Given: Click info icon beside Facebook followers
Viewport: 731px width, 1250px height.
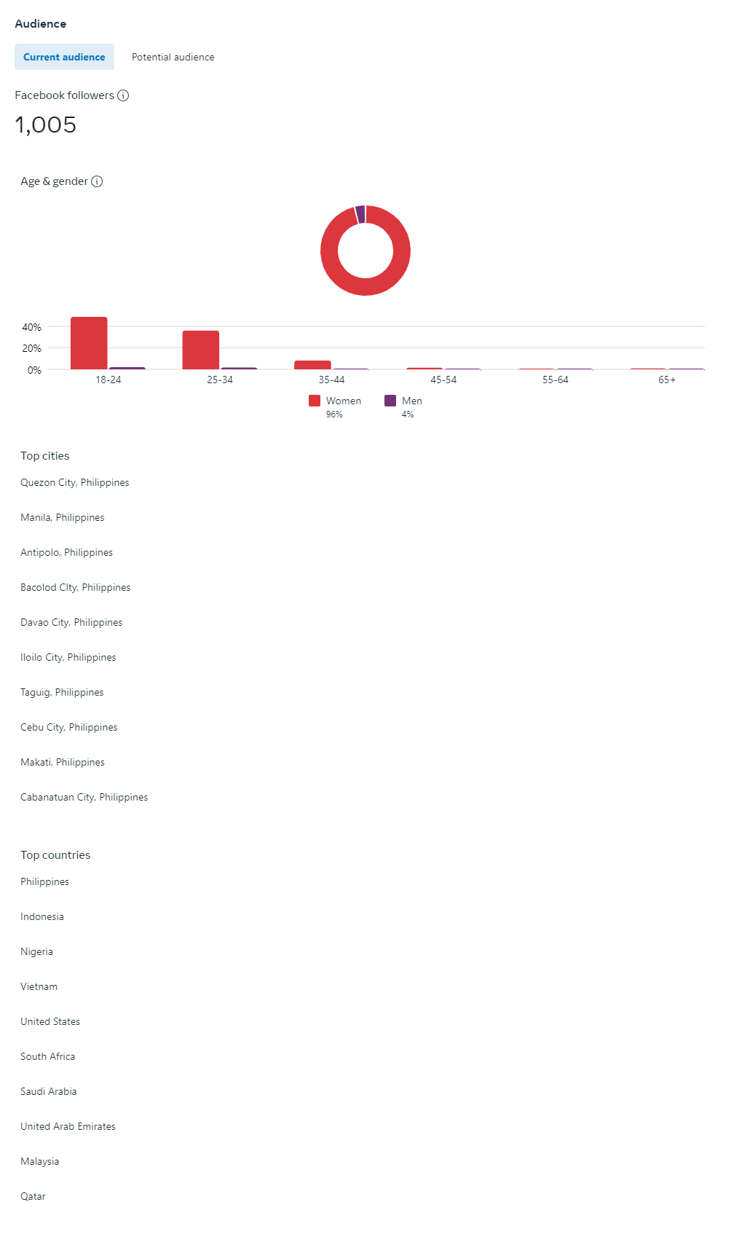Looking at the screenshot, I should coord(123,95).
